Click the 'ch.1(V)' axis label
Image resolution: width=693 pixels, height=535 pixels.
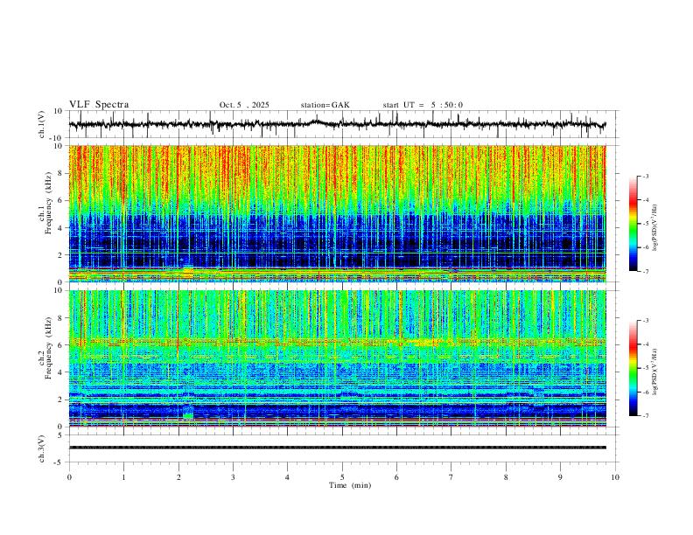[42, 124]
